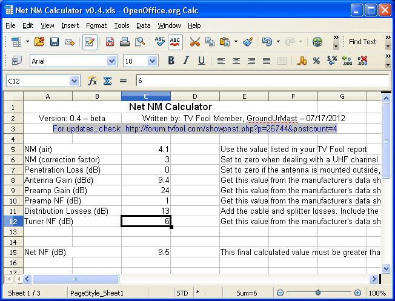Expand the Name Box cell reference dropdown
The width and height of the screenshot is (395, 301).
pyautogui.click(x=74, y=81)
